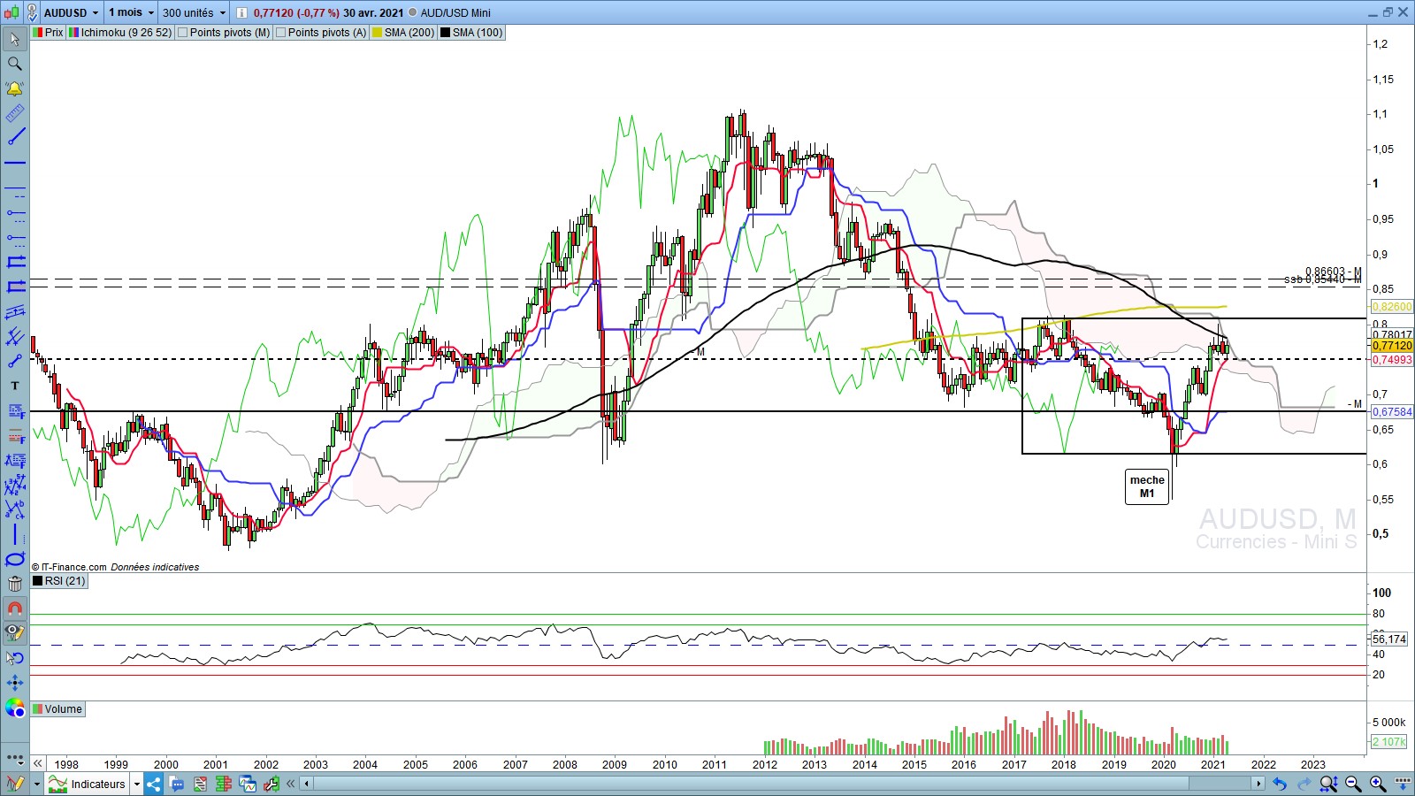This screenshot has width=1415, height=796.
Task: Collapse time axis with double chevron
Action: [x=38, y=763]
